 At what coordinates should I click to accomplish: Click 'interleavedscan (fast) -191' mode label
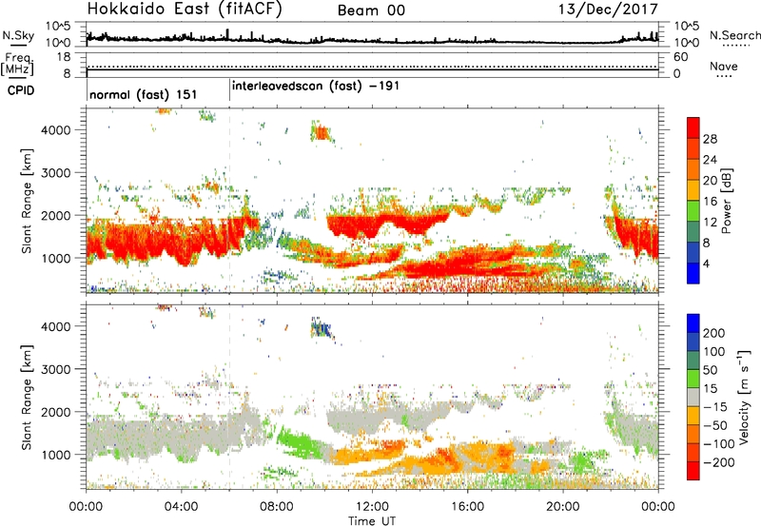coord(316,87)
